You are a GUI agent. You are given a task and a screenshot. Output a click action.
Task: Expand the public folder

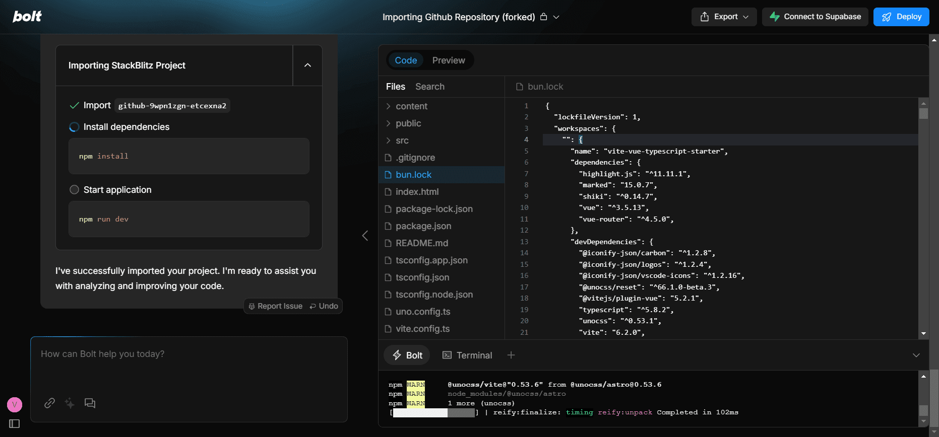[x=442, y=123]
